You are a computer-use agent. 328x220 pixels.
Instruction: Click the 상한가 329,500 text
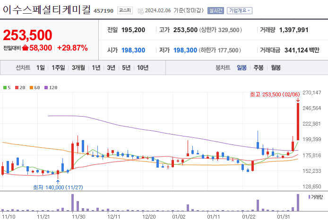tap(221, 30)
